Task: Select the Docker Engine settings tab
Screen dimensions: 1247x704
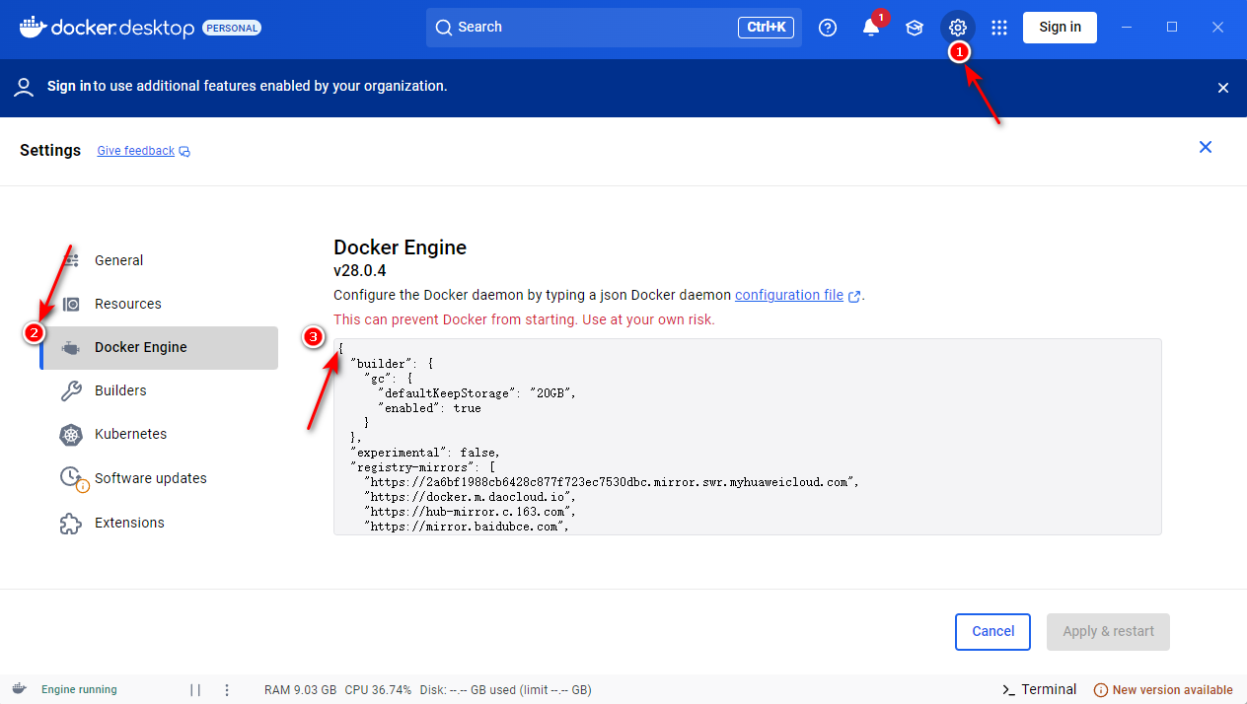Action: click(x=159, y=348)
